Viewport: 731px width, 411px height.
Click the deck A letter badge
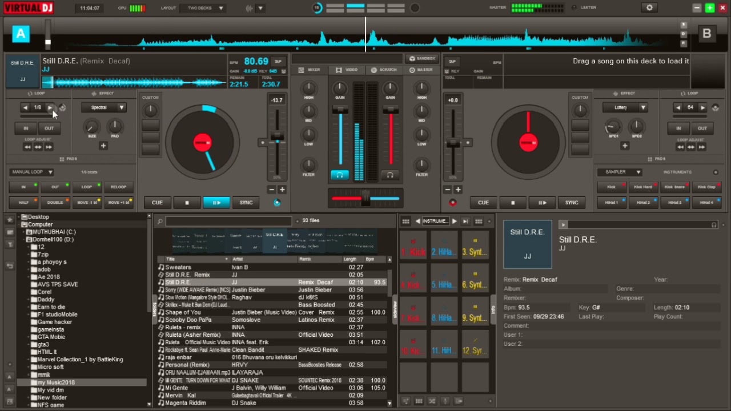point(21,34)
